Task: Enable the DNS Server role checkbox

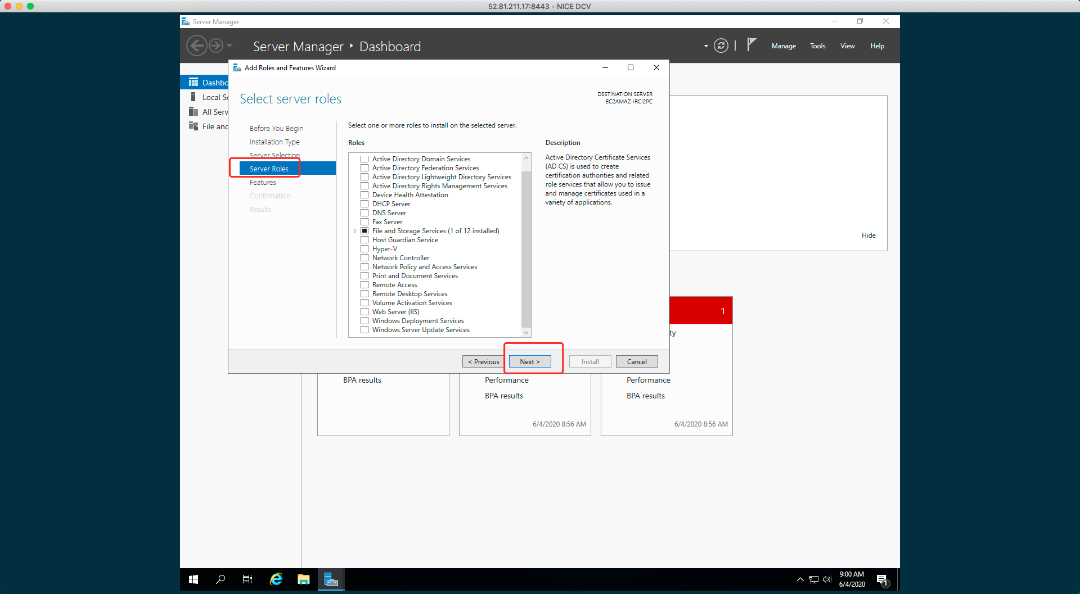Action: tap(364, 213)
